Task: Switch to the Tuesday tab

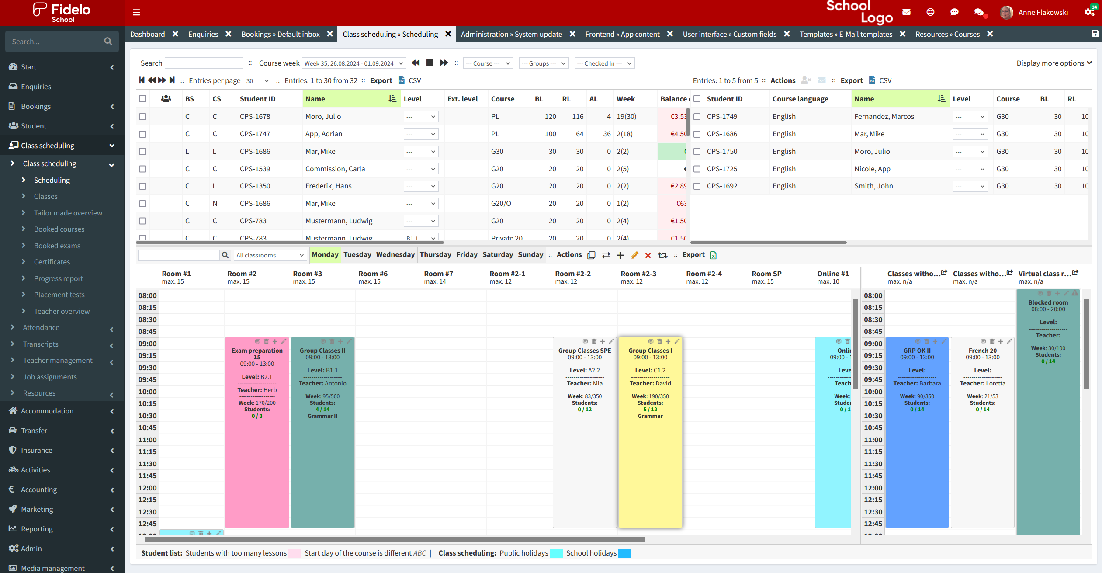Action: 357,255
